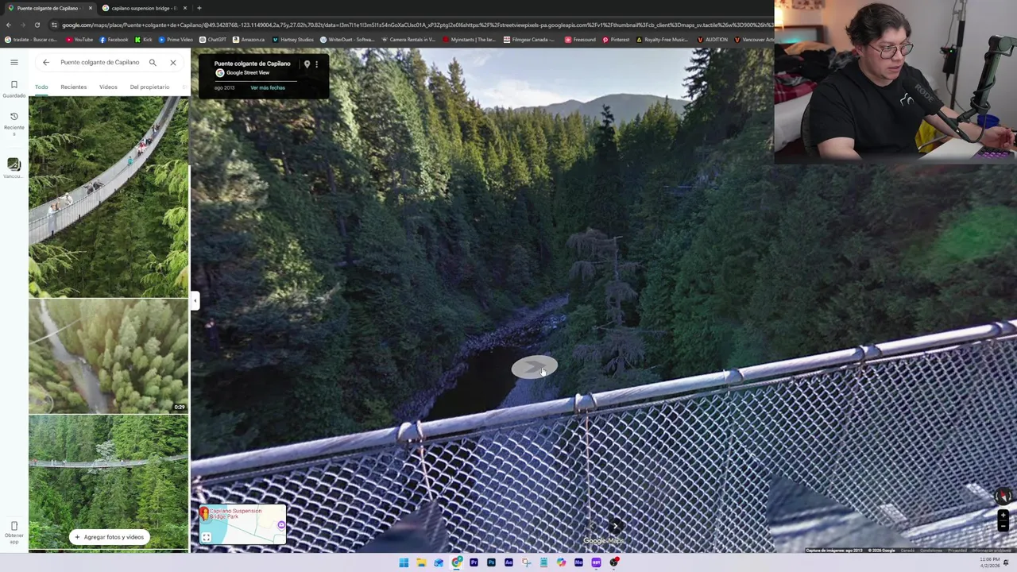Click the magnifier search icon
This screenshot has height=572, width=1017.
(153, 62)
